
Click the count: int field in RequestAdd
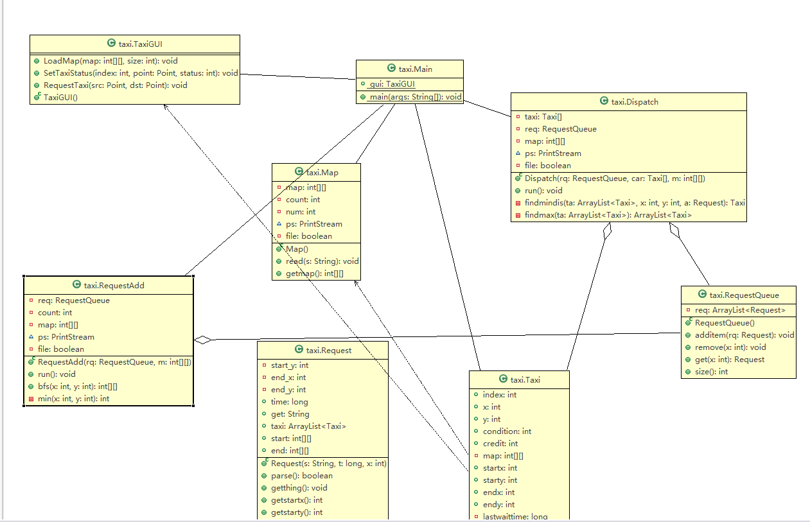pos(55,313)
